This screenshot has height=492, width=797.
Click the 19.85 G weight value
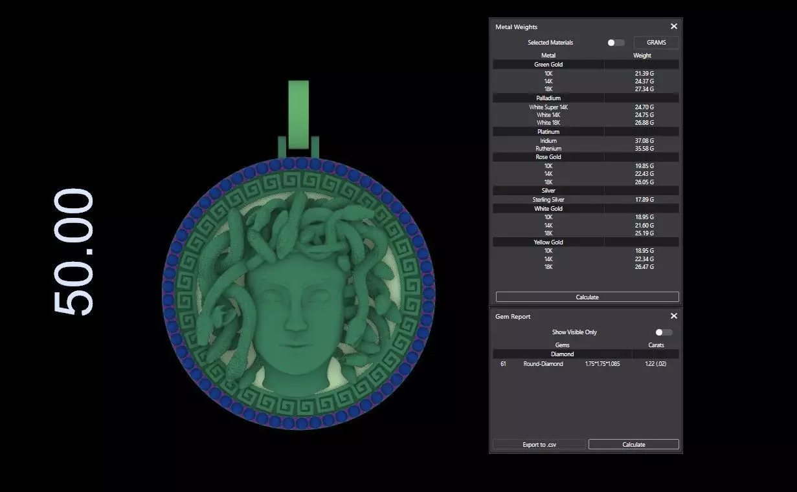(x=644, y=166)
